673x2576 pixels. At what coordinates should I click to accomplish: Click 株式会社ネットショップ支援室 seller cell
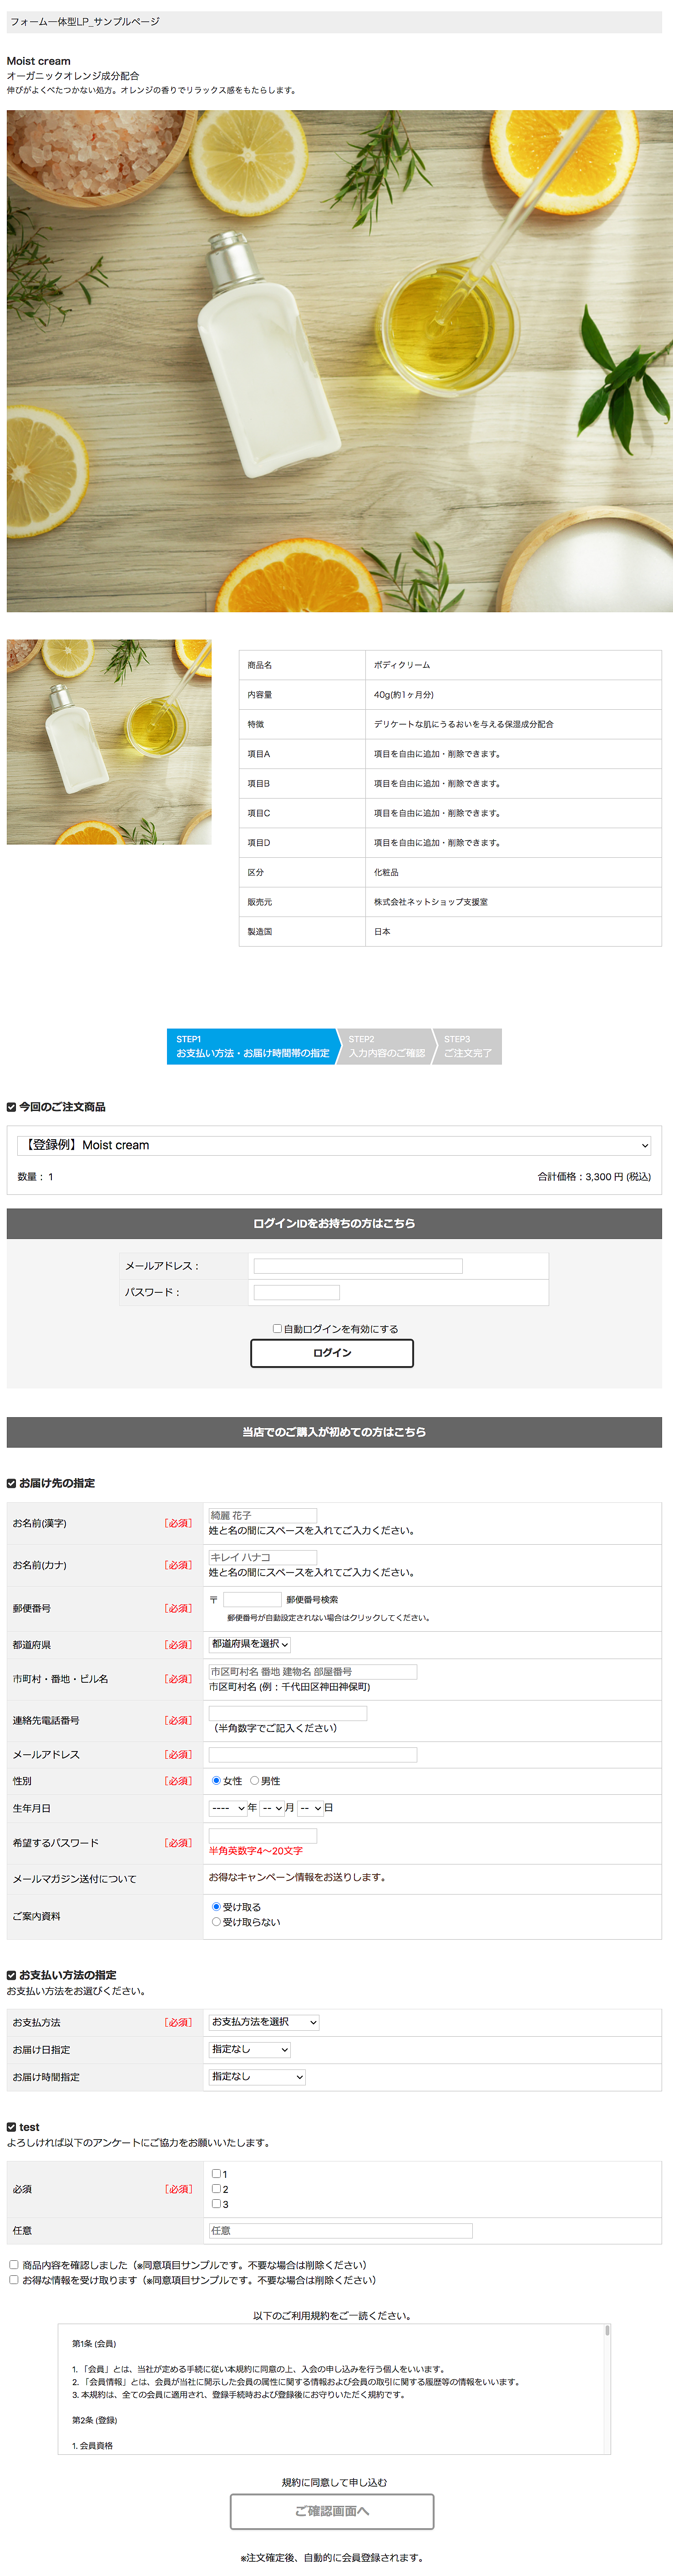pos(513,902)
